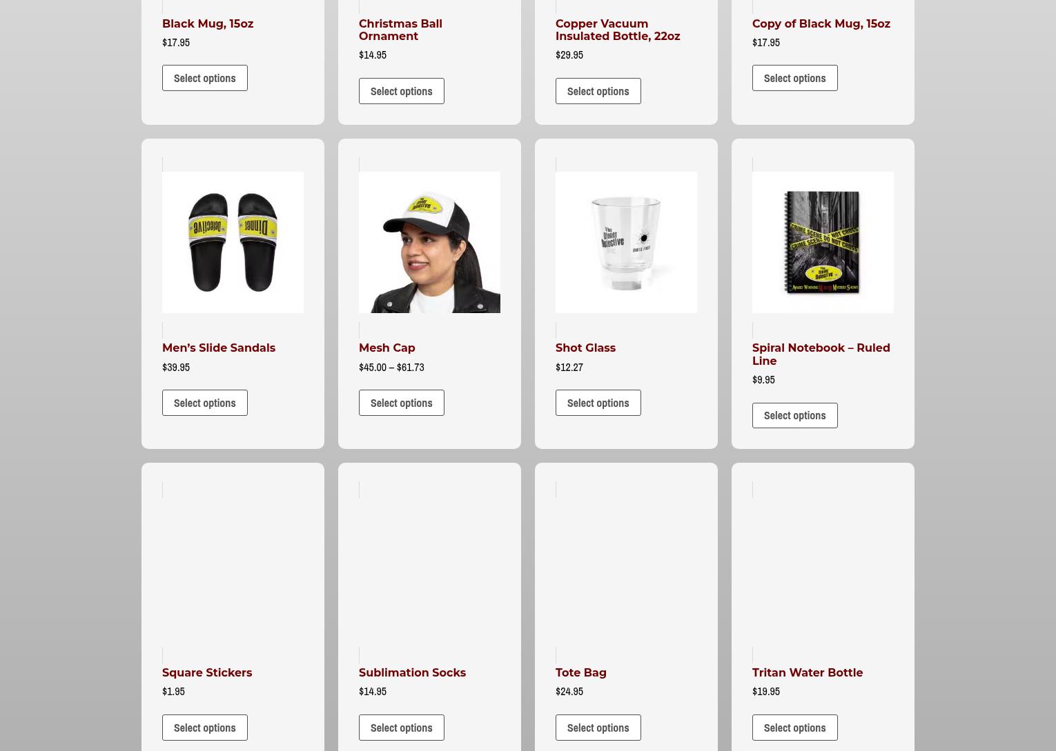Open the Men's Slide Sandals product image
The width and height of the screenshot is (1056, 751).
pos(233,242)
